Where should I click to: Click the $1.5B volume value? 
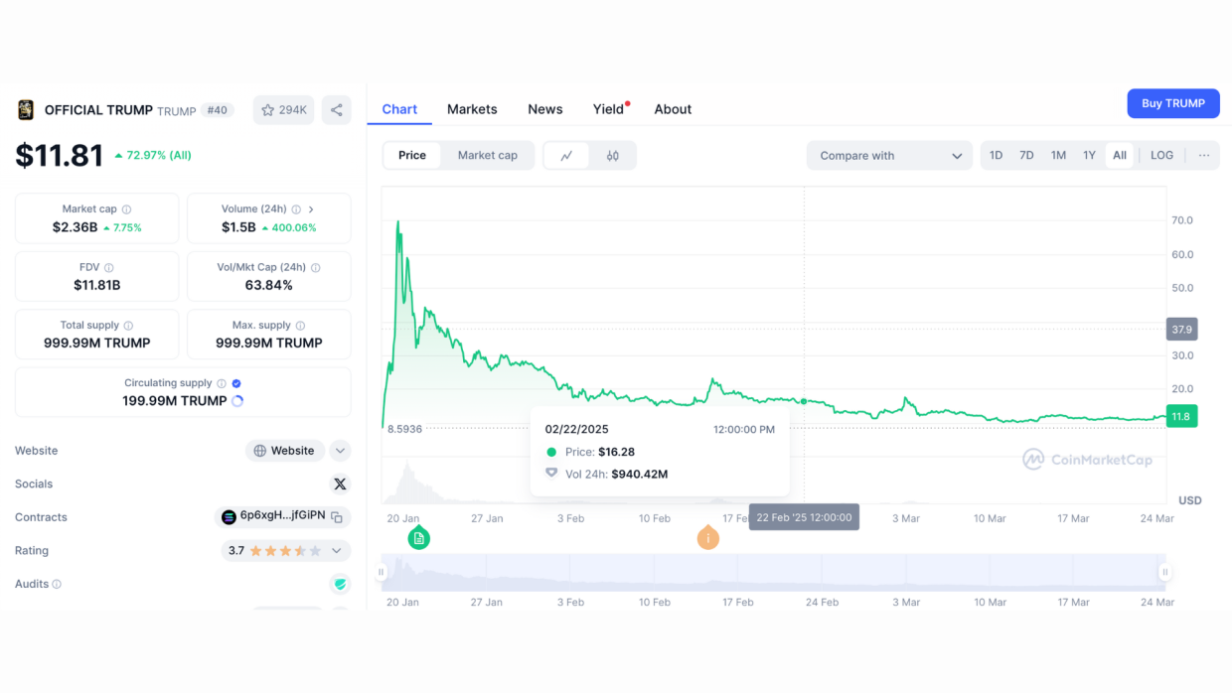pos(238,227)
